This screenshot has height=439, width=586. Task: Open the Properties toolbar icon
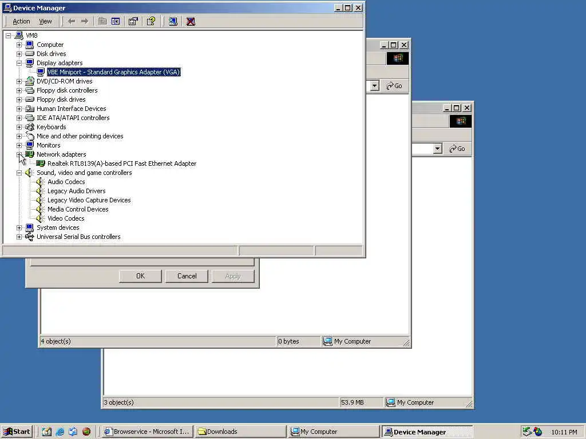point(133,21)
